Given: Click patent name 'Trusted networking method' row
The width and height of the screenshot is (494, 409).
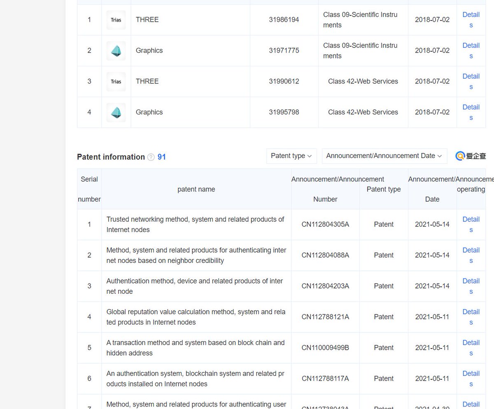Looking at the screenshot, I should tap(195, 225).
